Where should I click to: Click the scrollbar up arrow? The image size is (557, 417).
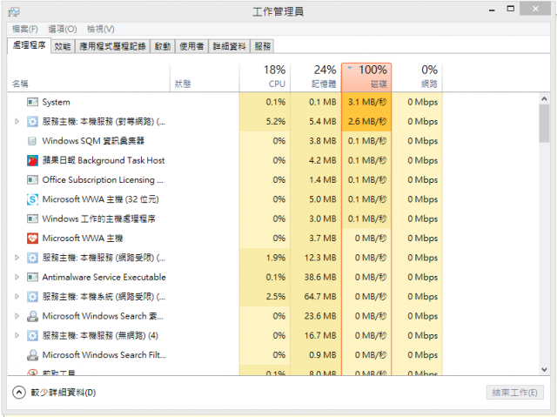point(544,99)
